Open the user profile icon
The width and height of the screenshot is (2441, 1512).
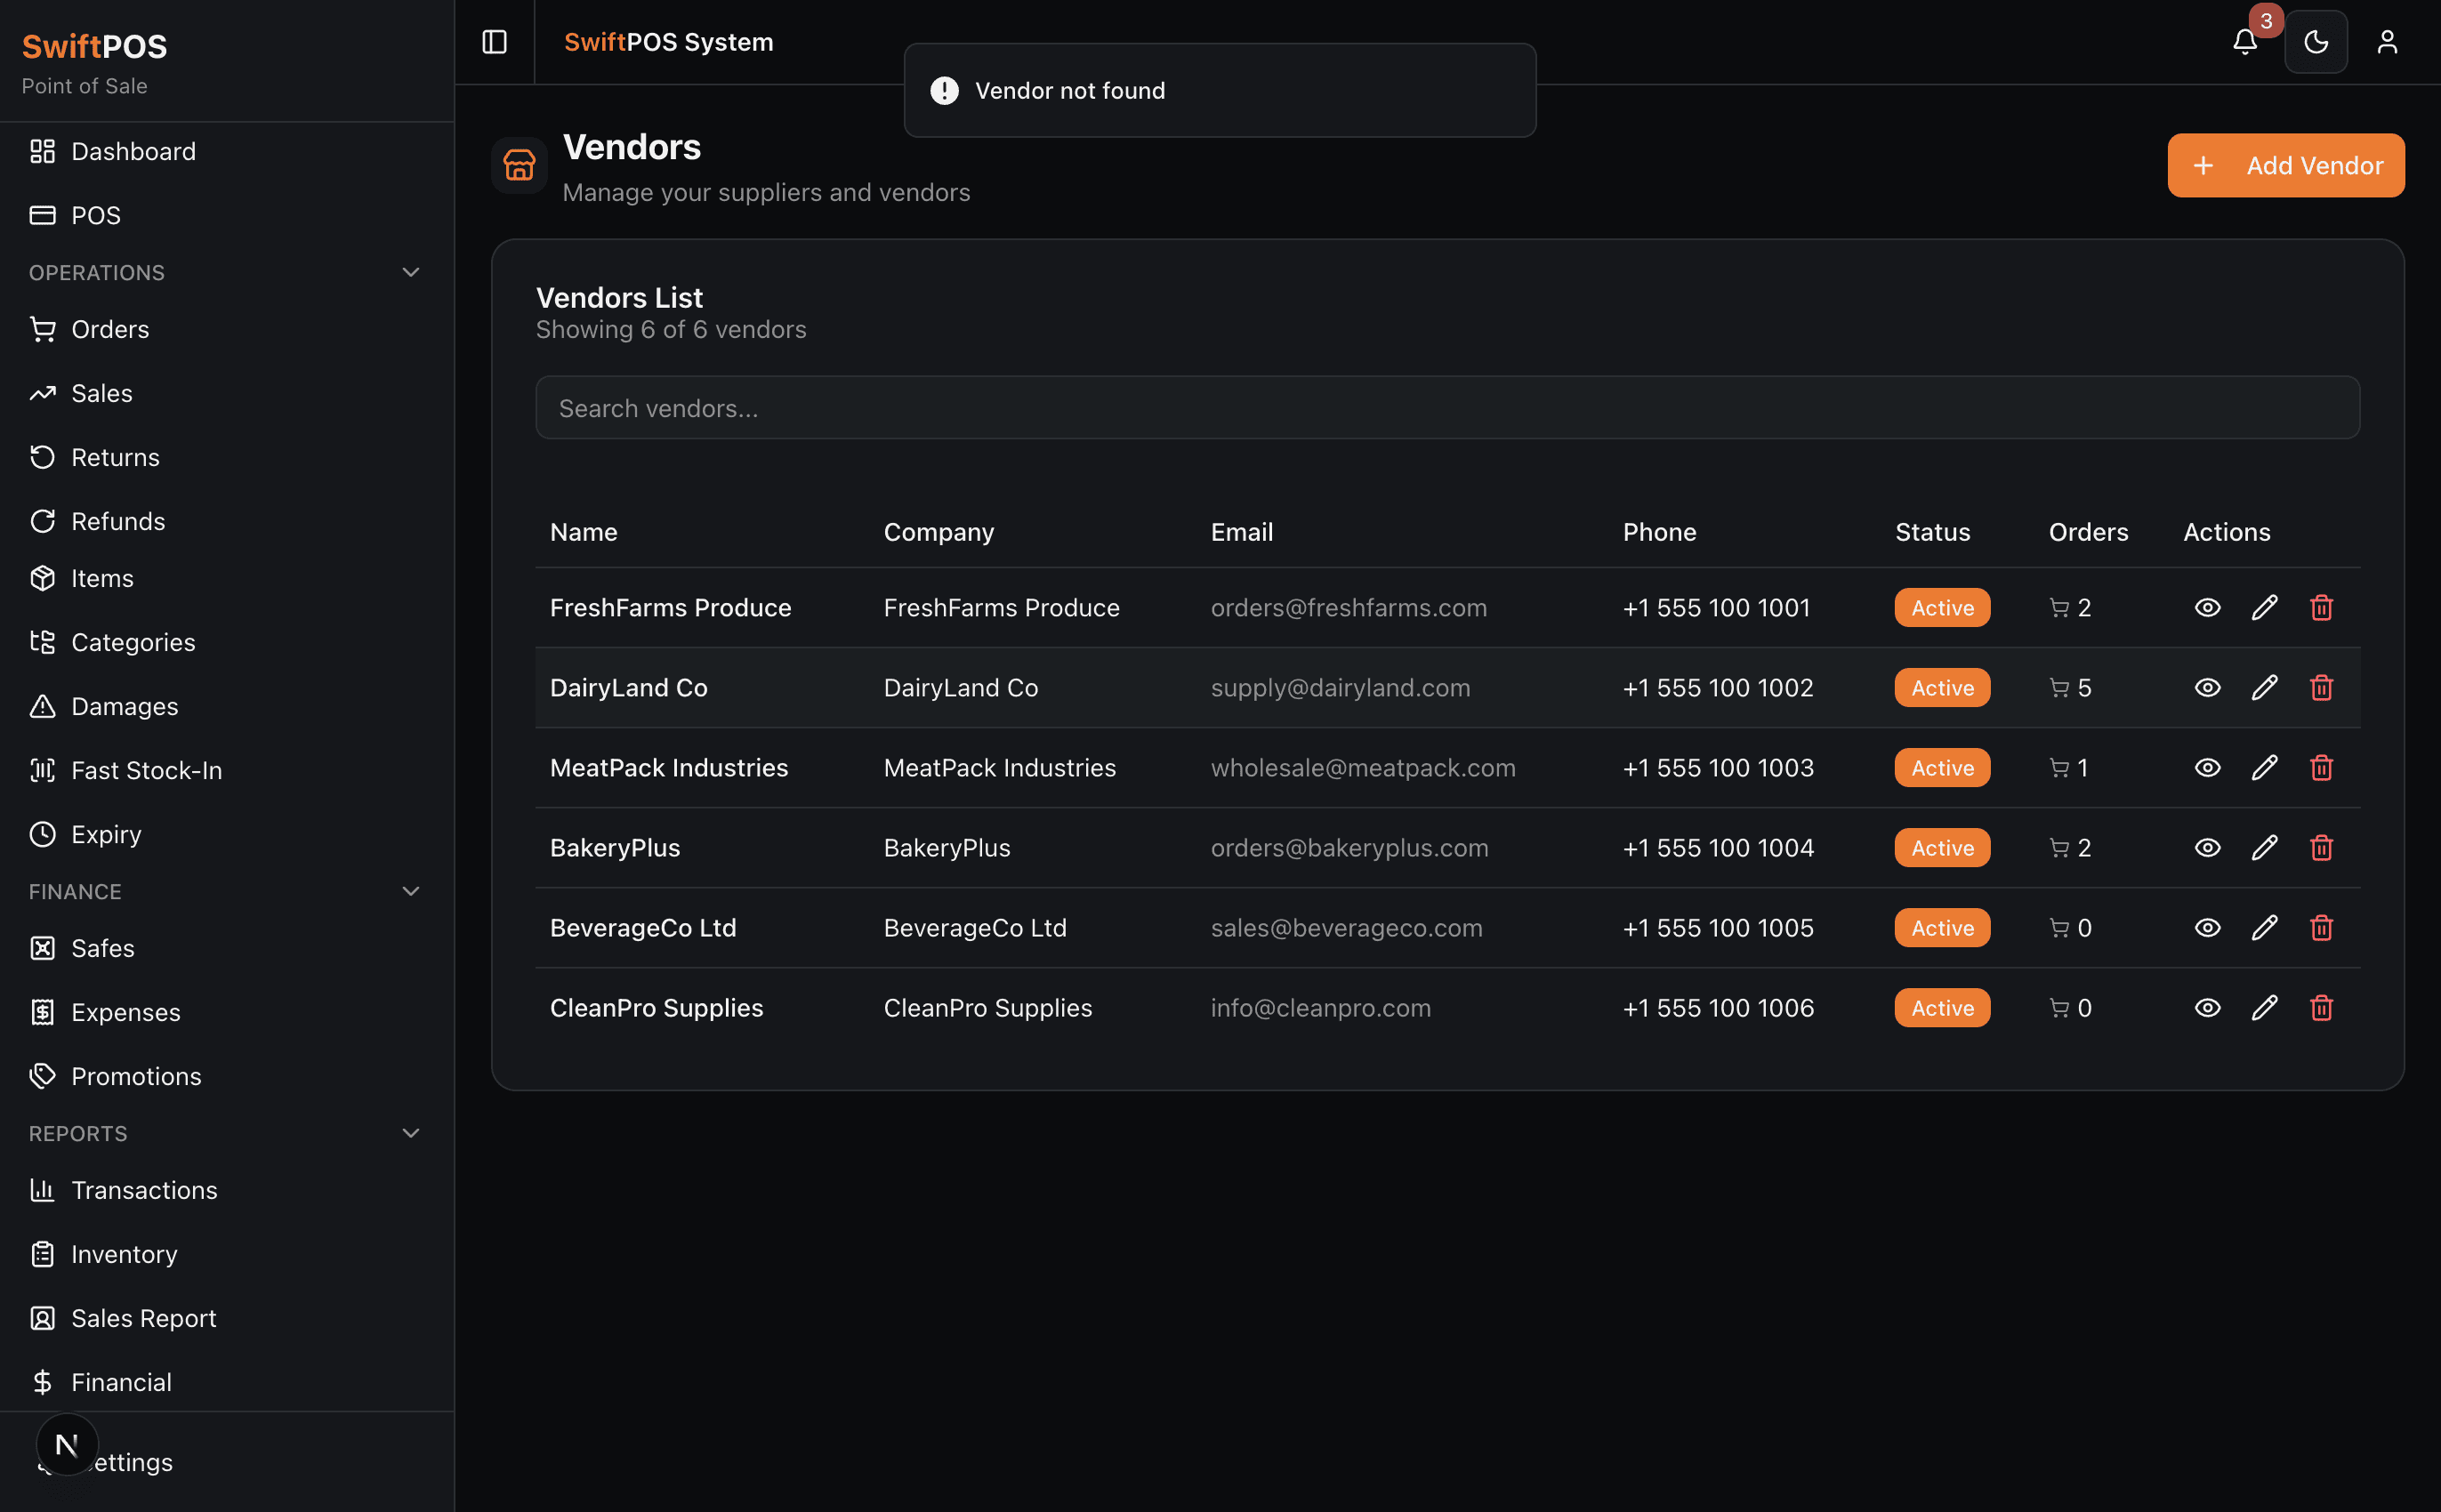point(2387,42)
